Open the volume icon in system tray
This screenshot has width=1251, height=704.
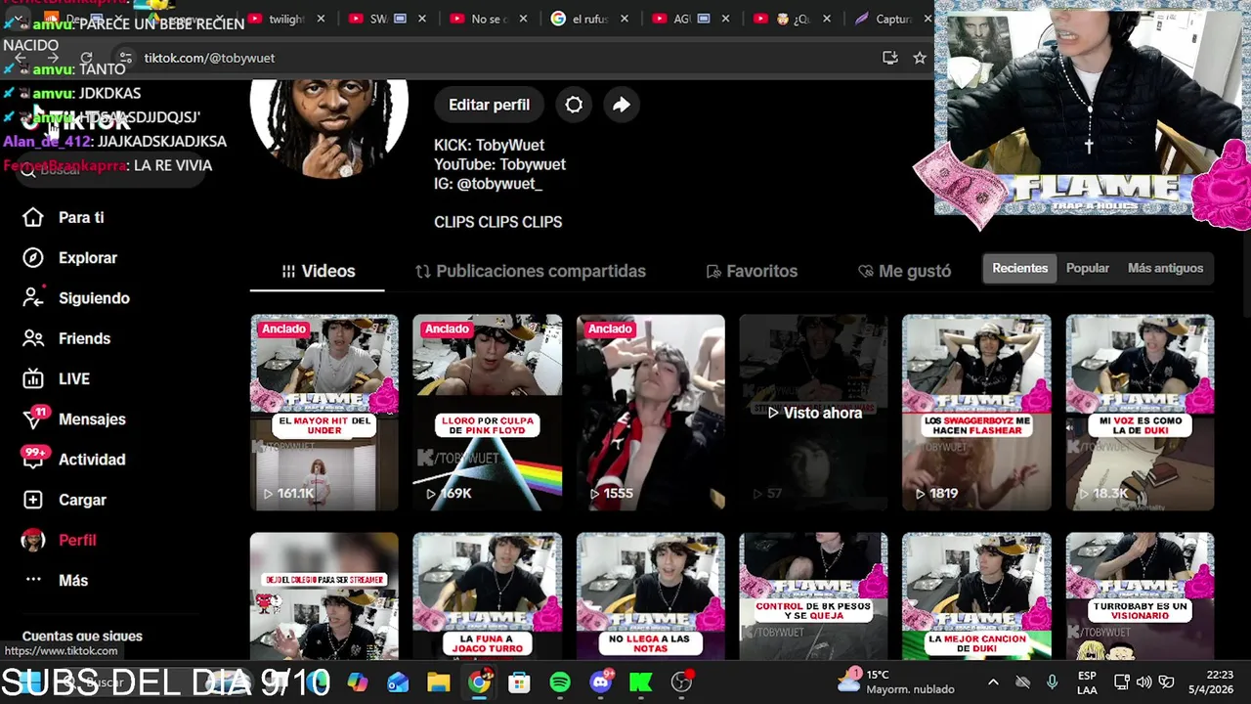pyautogui.click(x=1143, y=682)
